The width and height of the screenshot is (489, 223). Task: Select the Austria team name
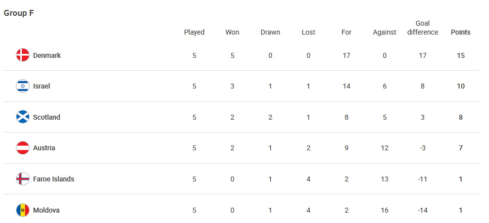pos(44,148)
